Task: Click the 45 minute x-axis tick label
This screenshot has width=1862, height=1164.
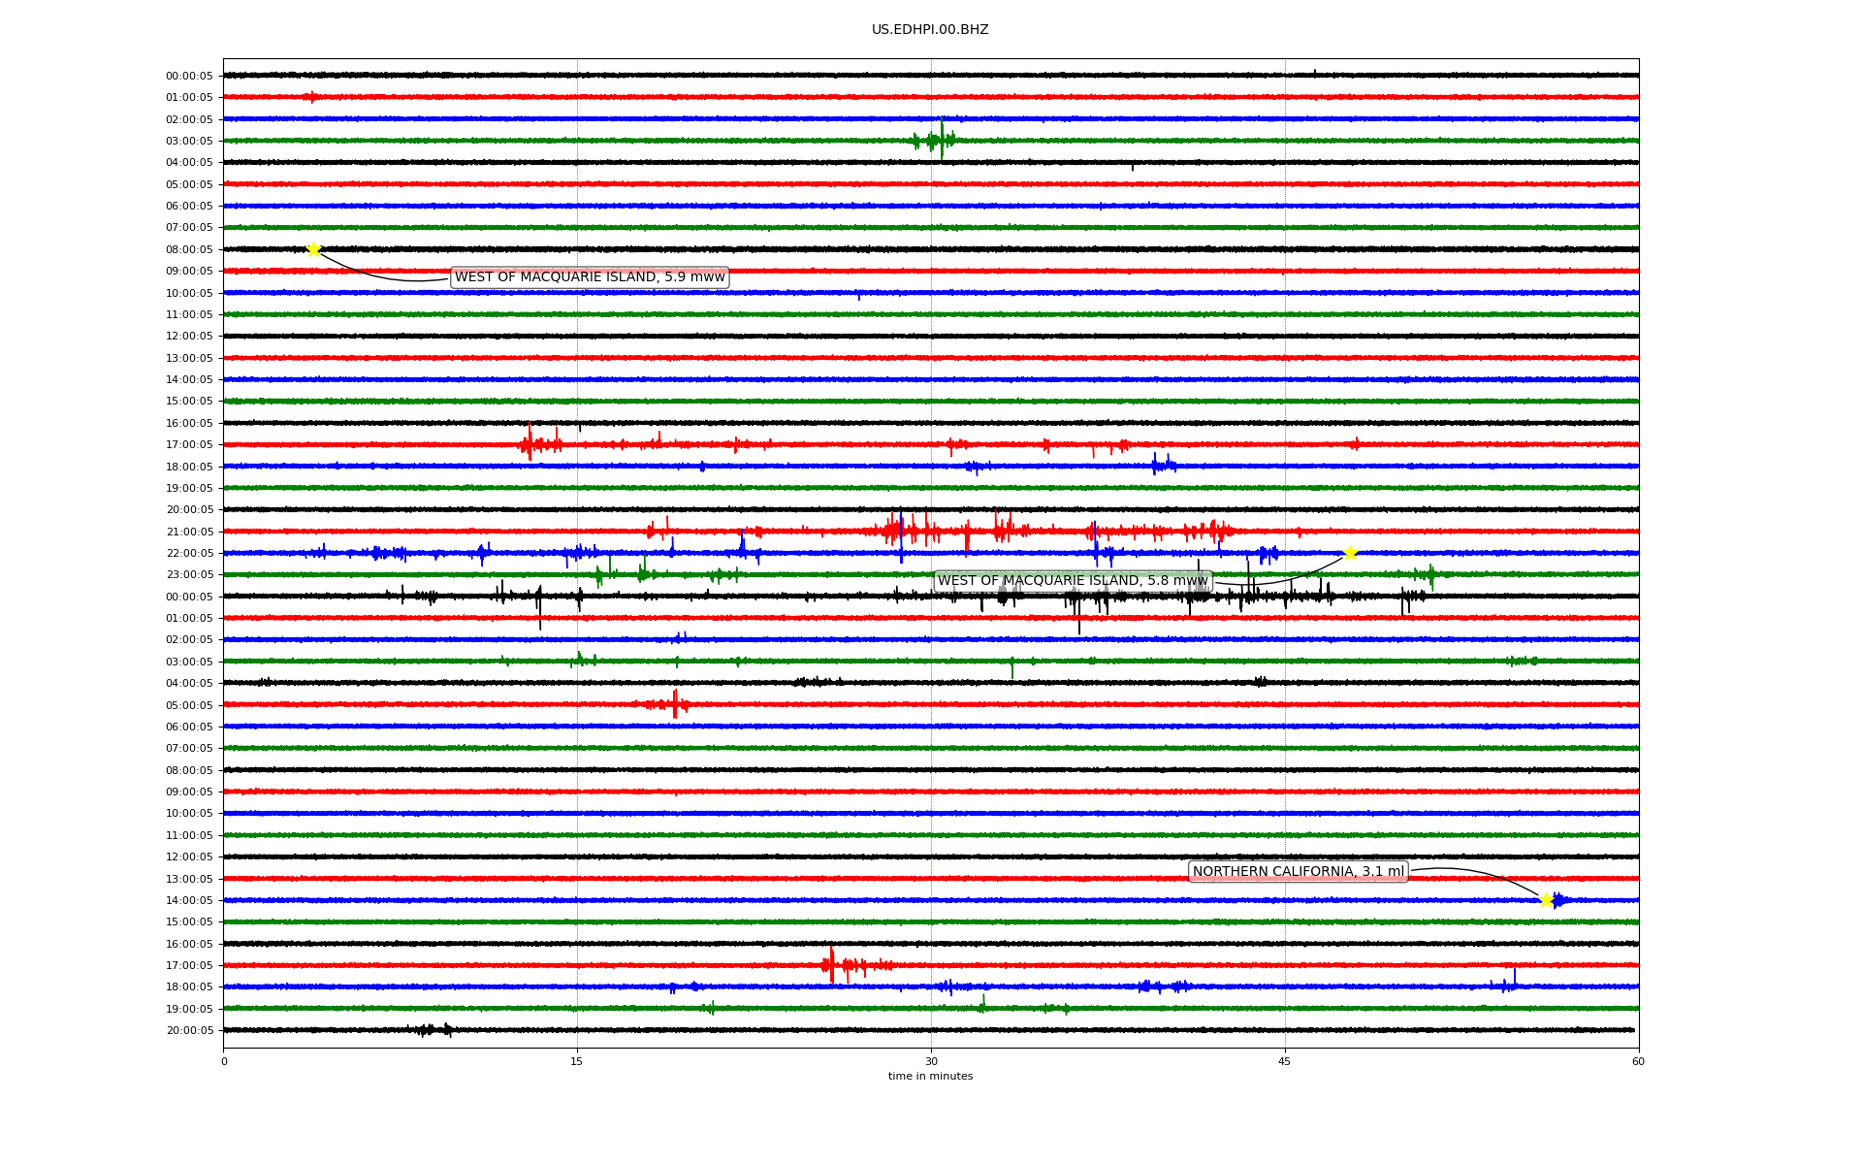Action: (1284, 1061)
